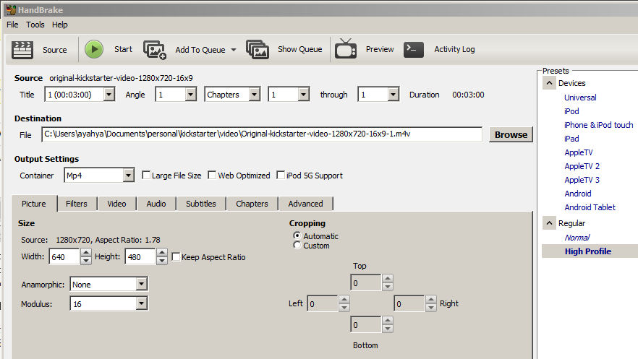Click the Source clapperboard icon

(x=22, y=50)
